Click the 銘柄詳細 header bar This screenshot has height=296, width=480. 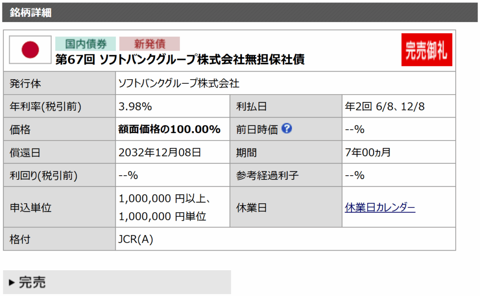click(x=239, y=12)
